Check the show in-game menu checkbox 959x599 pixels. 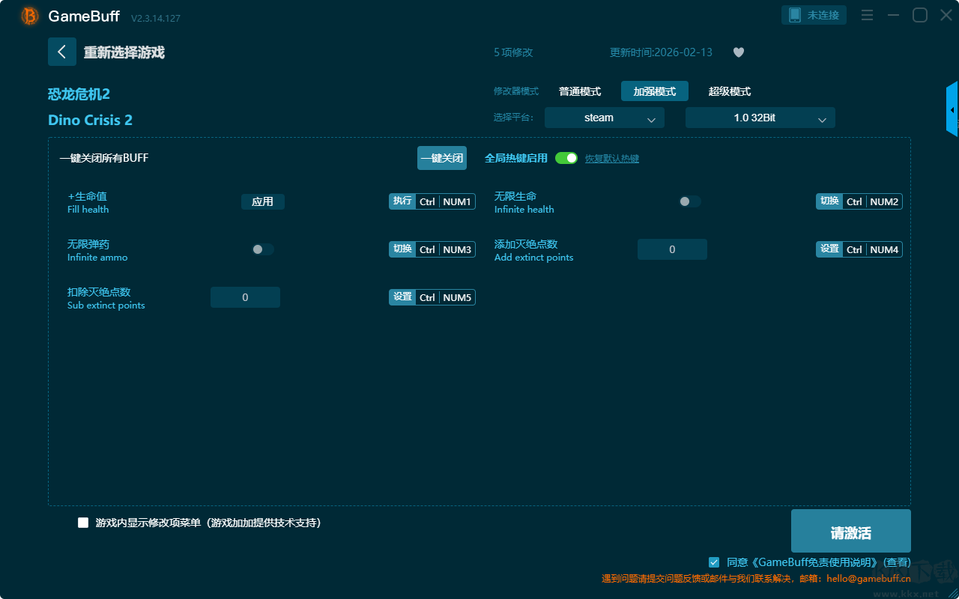[83, 523]
